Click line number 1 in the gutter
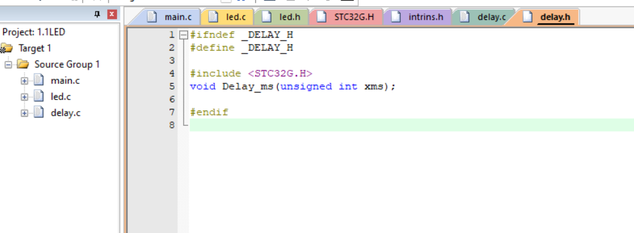Viewport: 634px width, 233px height. click(172, 35)
